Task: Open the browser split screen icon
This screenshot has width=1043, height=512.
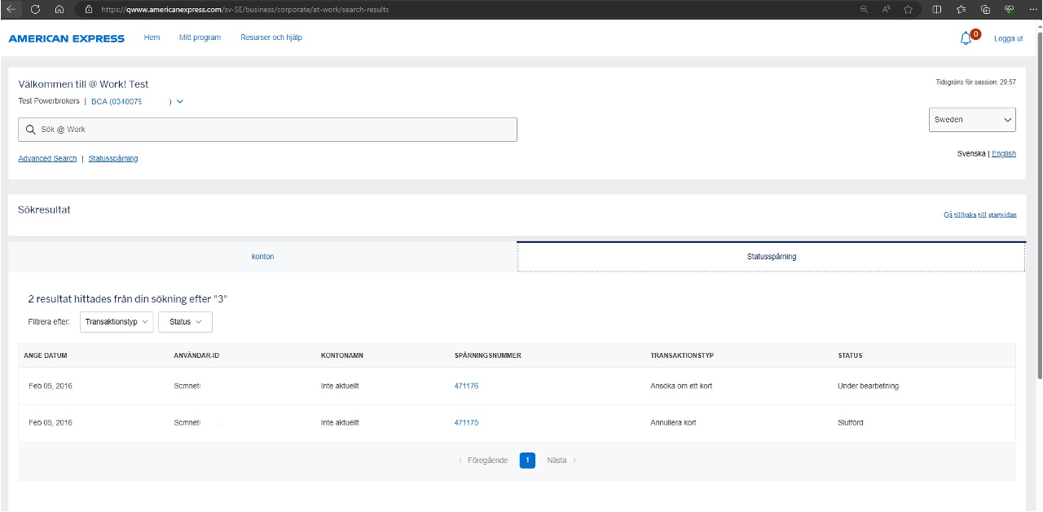Action: 937,9
